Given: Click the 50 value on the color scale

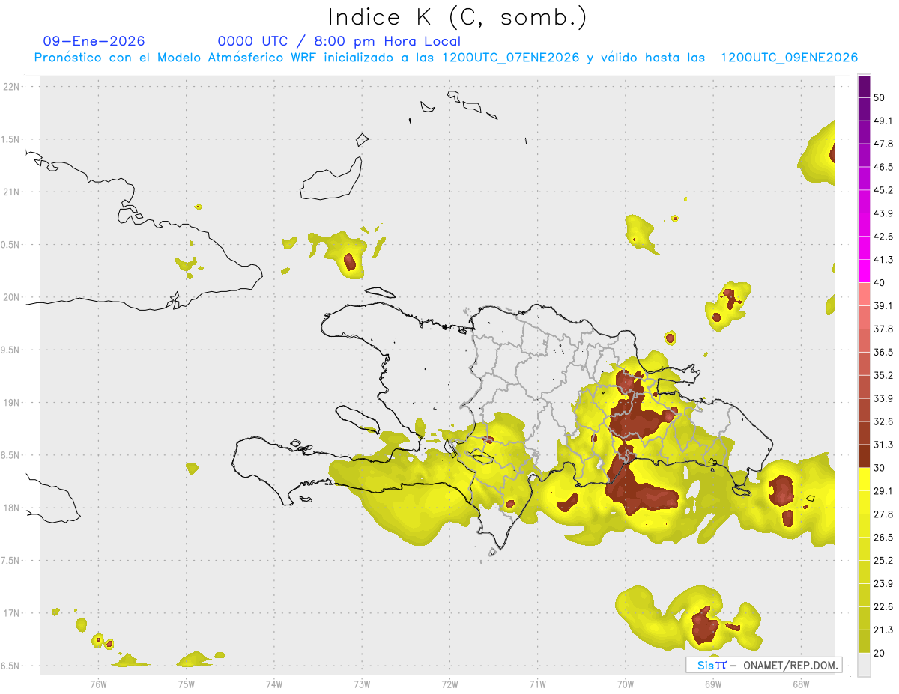Looking at the screenshot, I should click(x=879, y=97).
